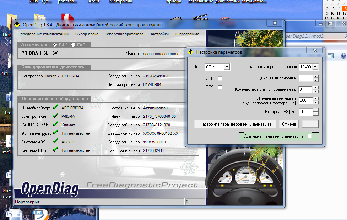Open help via the blue question mark icon
The height and width of the screenshot is (220, 347).
tap(343, 56)
